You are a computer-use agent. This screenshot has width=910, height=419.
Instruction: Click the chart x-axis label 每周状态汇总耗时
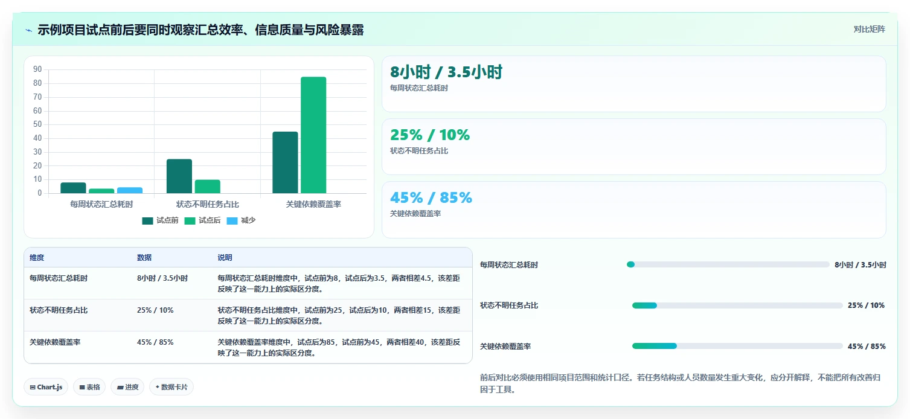(101, 204)
